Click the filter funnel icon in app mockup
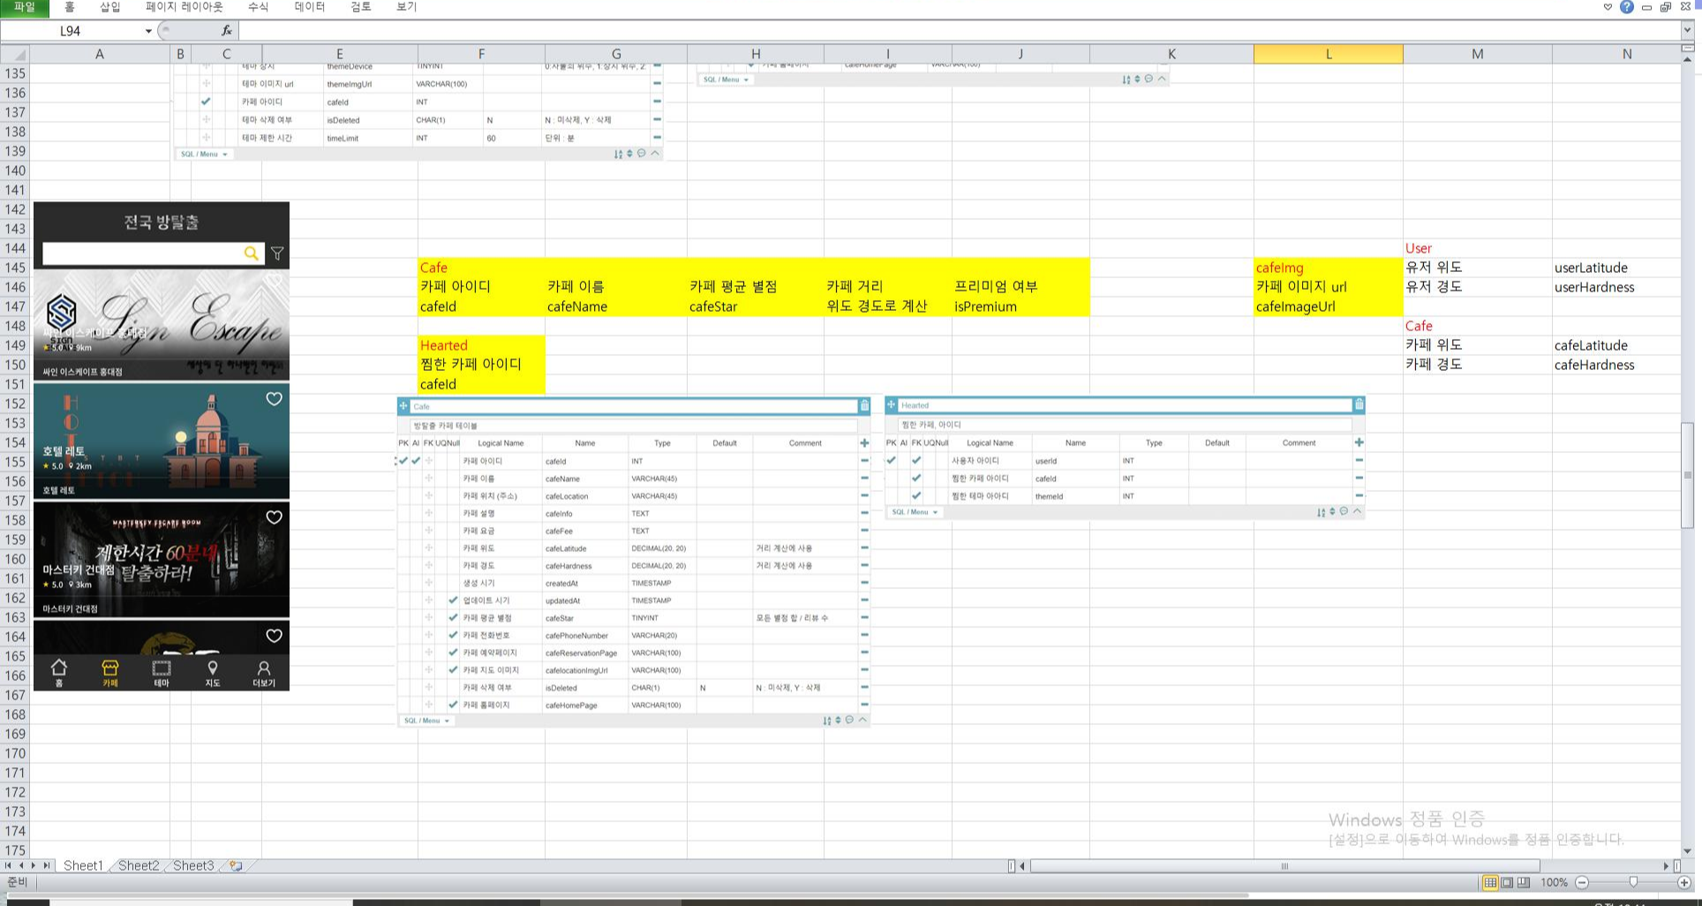This screenshot has width=1702, height=906. pos(277,253)
